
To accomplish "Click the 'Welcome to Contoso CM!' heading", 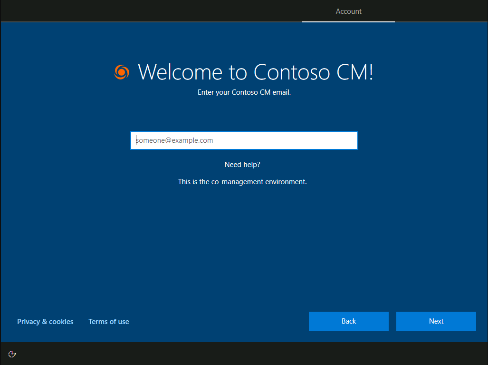I will click(255, 72).
